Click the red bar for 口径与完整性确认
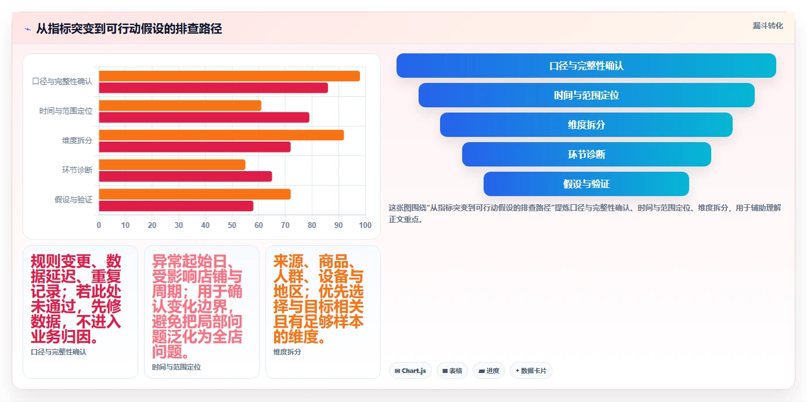Screen dimensions: 807x402 (214, 88)
